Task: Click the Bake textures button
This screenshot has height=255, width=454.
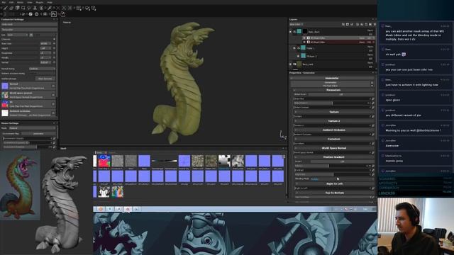Action: 45,79
